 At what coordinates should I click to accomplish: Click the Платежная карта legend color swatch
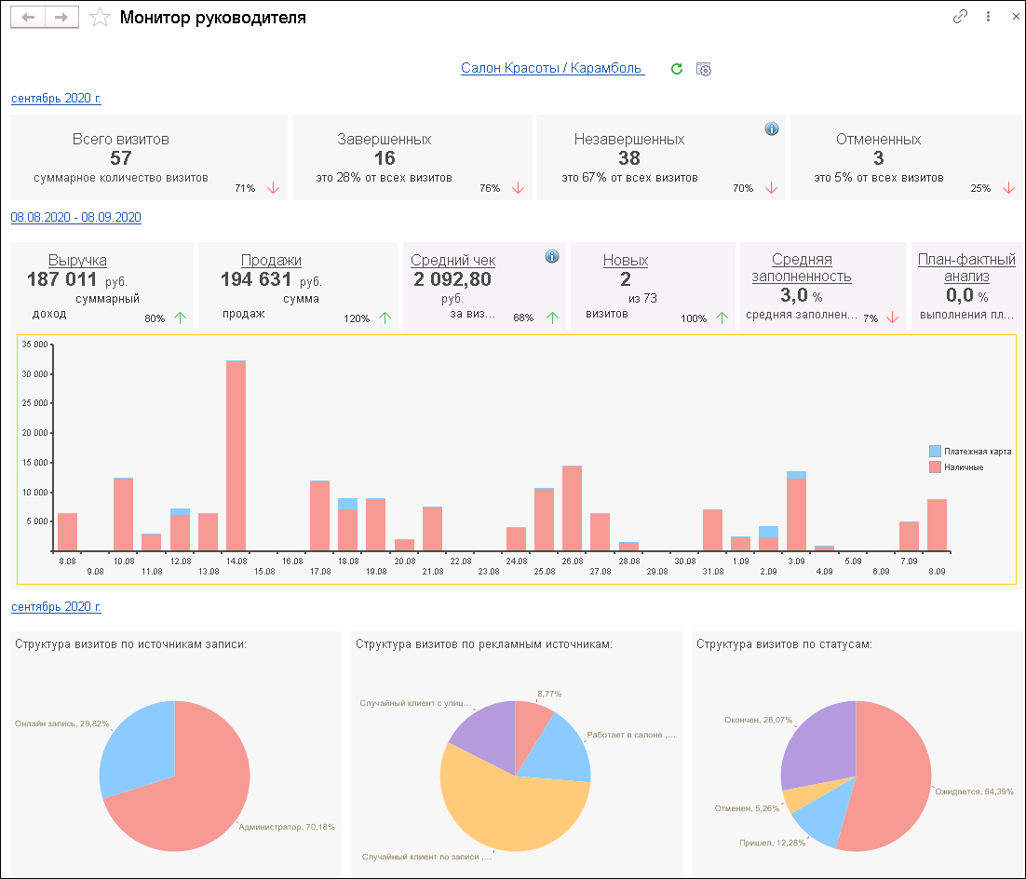(936, 451)
